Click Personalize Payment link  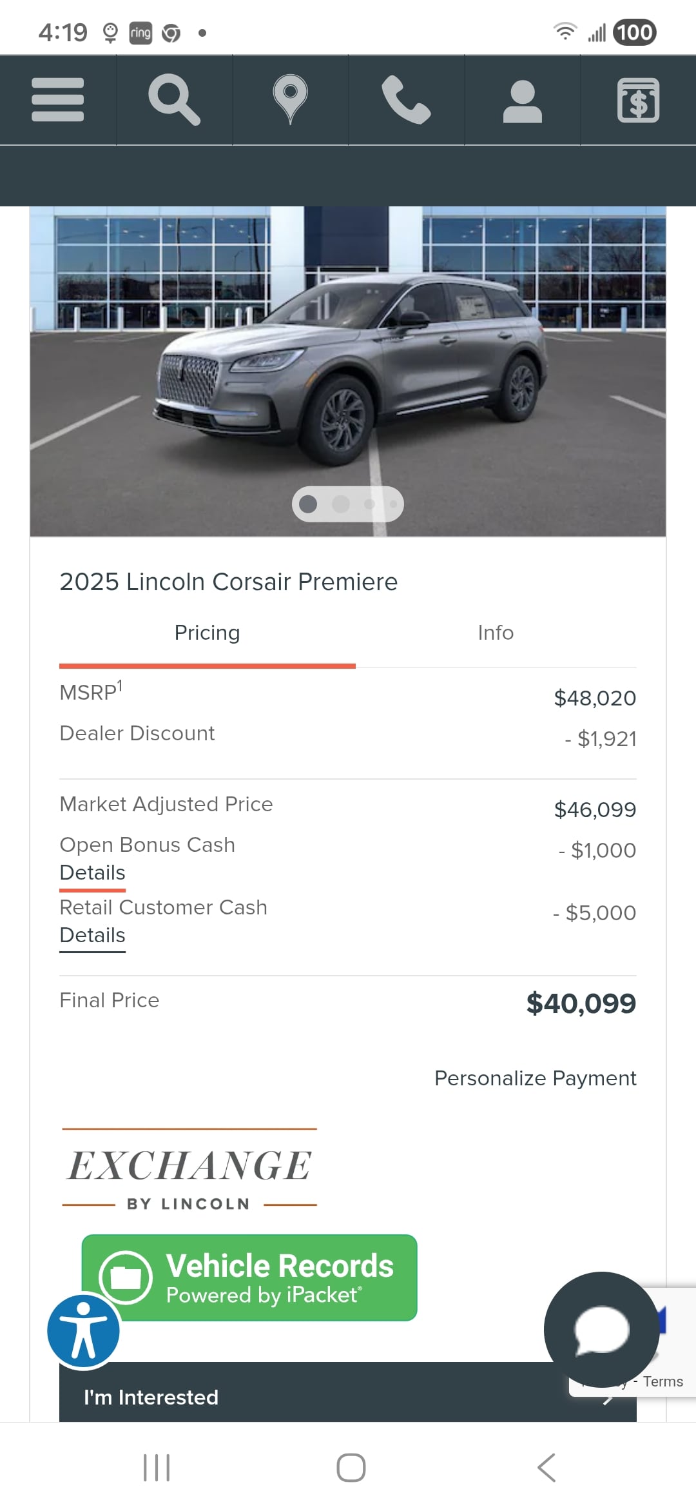click(x=535, y=1078)
